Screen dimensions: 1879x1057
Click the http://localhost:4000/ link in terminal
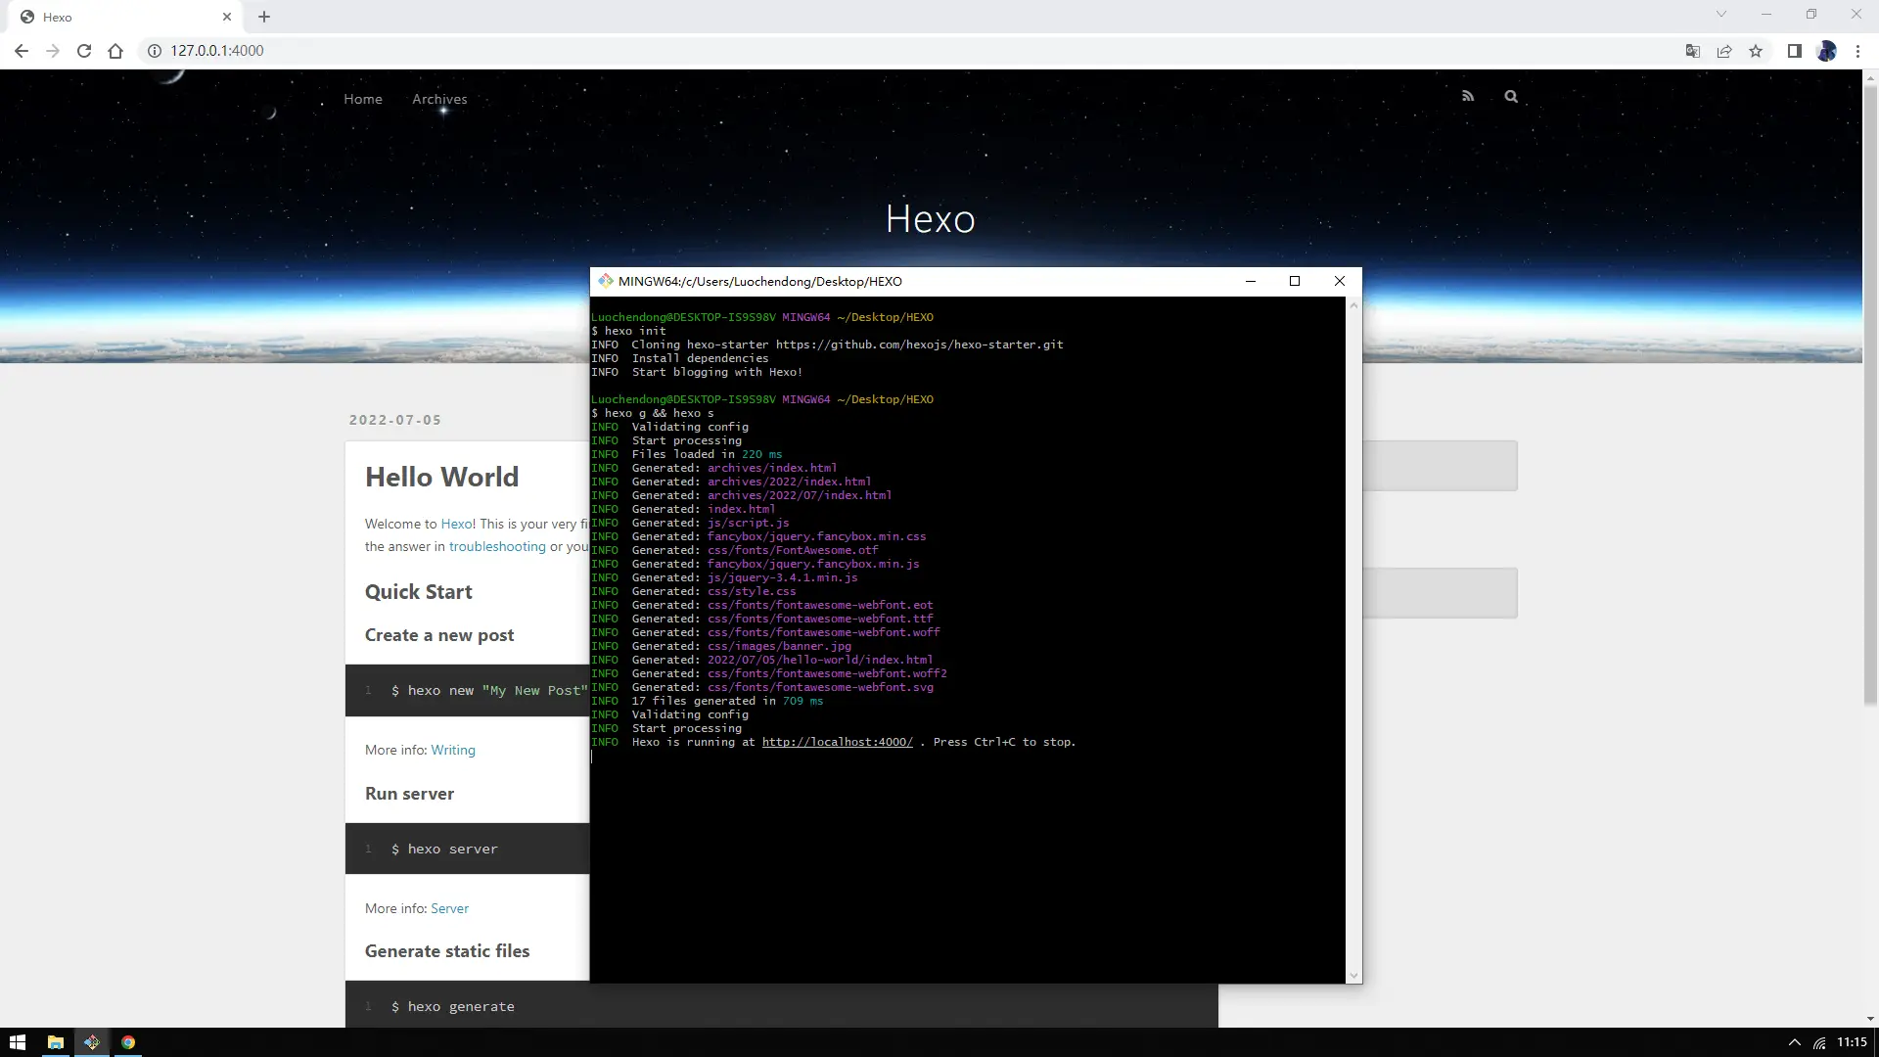(838, 742)
